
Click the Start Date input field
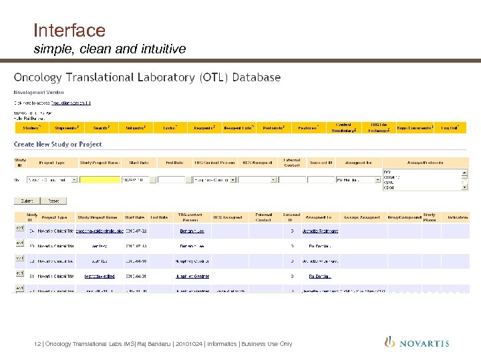(135, 180)
